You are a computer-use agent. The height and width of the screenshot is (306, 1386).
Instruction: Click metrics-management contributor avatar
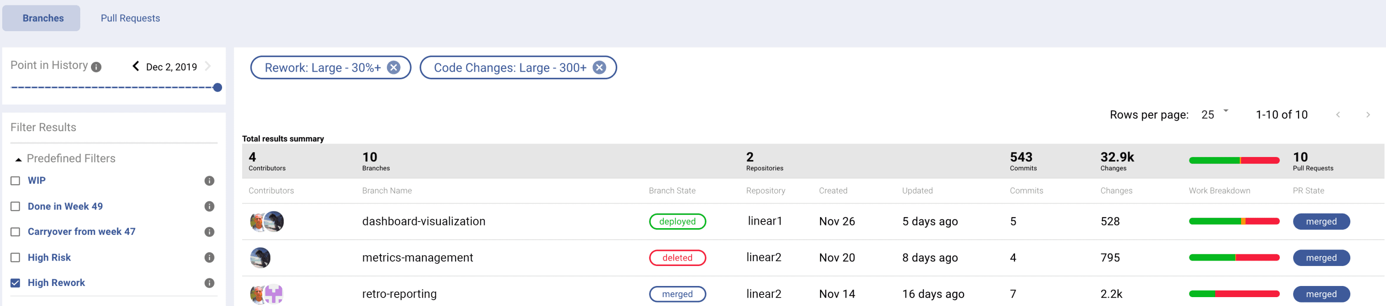pos(260,258)
